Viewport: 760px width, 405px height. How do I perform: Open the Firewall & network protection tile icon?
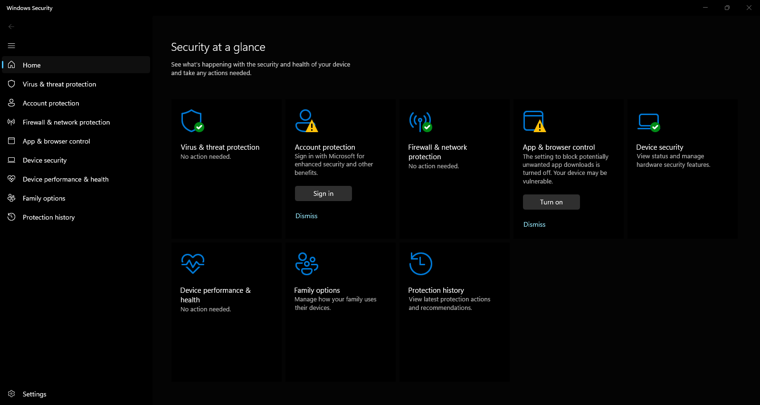click(x=420, y=121)
